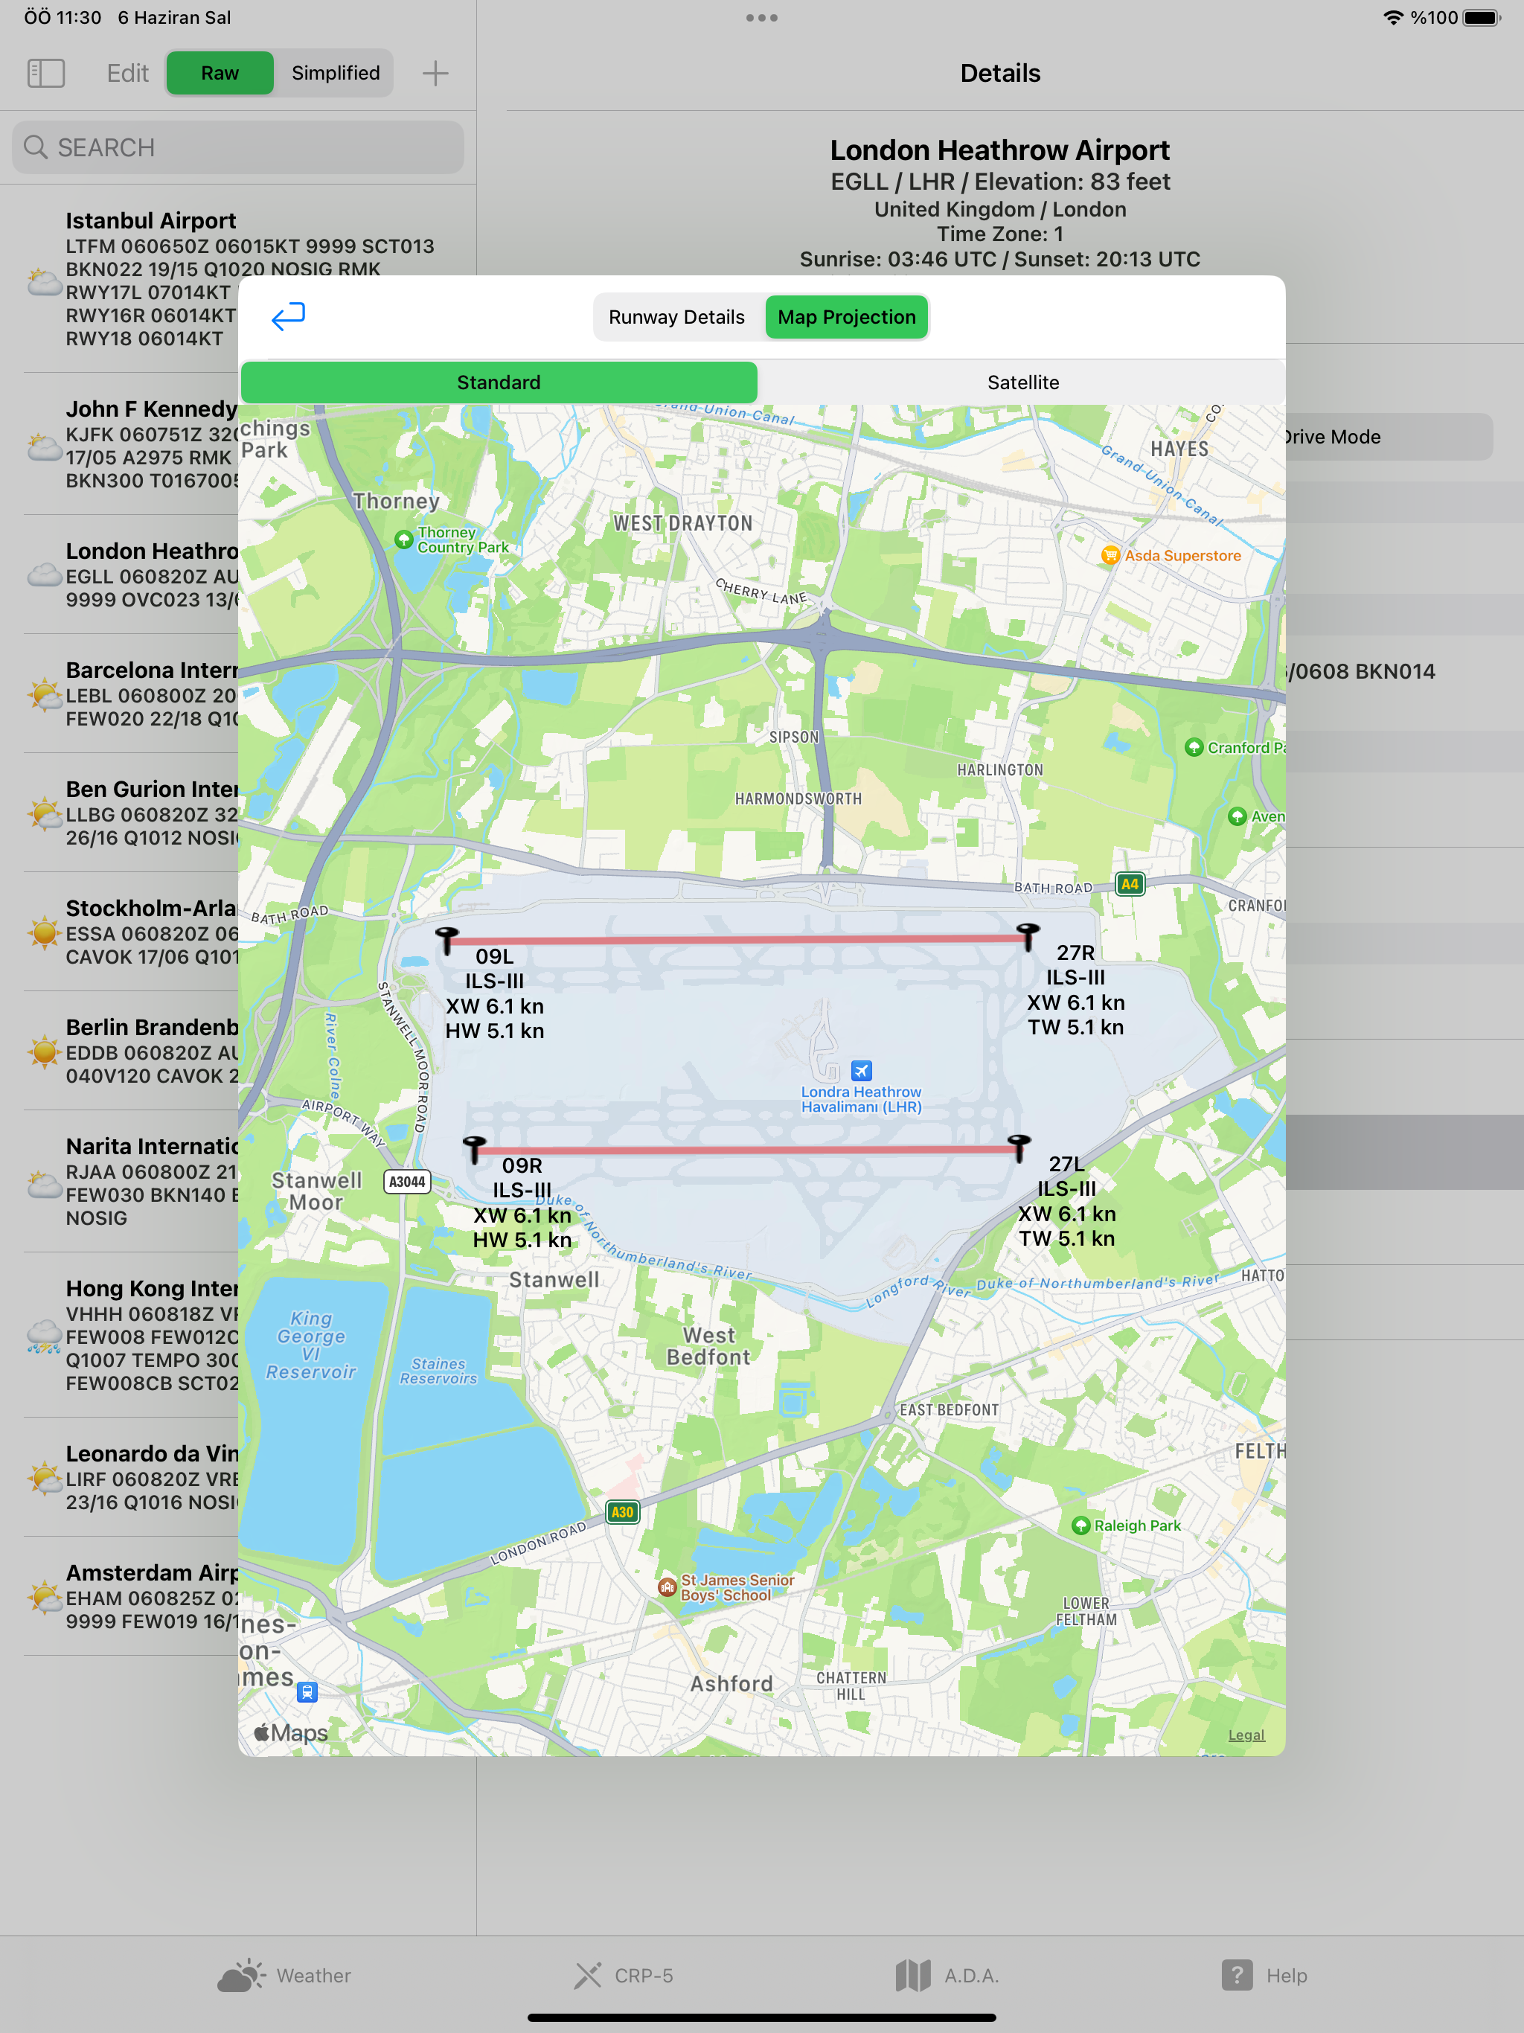Tap the 27L ILS-III runway info label
Image resolution: width=1524 pixels, height=2033 pixels.
coord(1066,1201)
